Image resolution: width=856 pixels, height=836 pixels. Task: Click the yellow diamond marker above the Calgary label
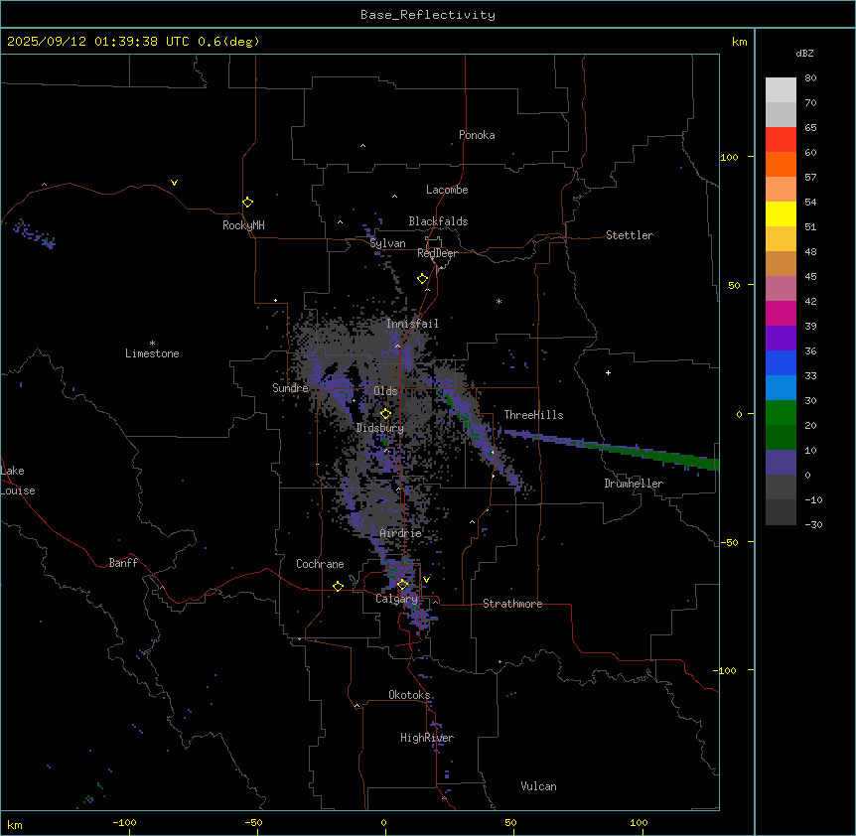click(x=402, y=585)
